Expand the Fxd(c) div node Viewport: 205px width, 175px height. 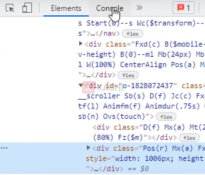[x=81, y=44]
